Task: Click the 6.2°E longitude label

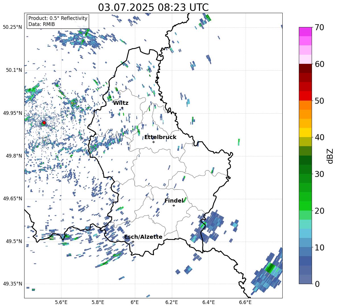Action: [172, 302]
